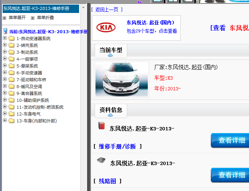Click the red book manual icon
249x191 pixels.
(102, 125)
